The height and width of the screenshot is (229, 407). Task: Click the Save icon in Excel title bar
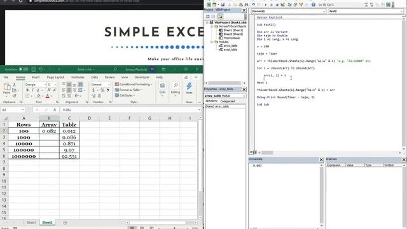34,69
